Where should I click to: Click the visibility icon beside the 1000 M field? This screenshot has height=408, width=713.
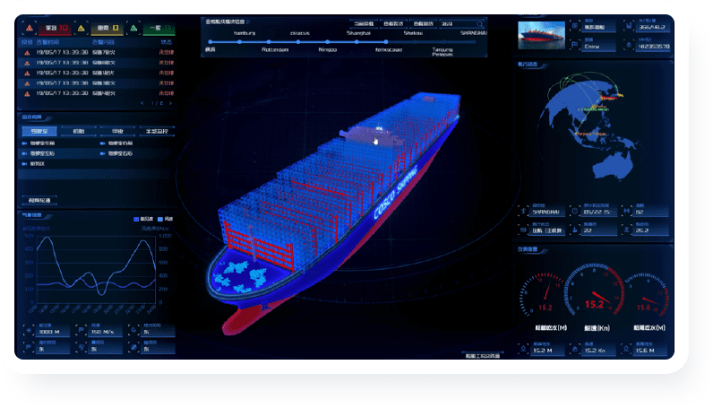pyautogui.click(x=29, y=330)
